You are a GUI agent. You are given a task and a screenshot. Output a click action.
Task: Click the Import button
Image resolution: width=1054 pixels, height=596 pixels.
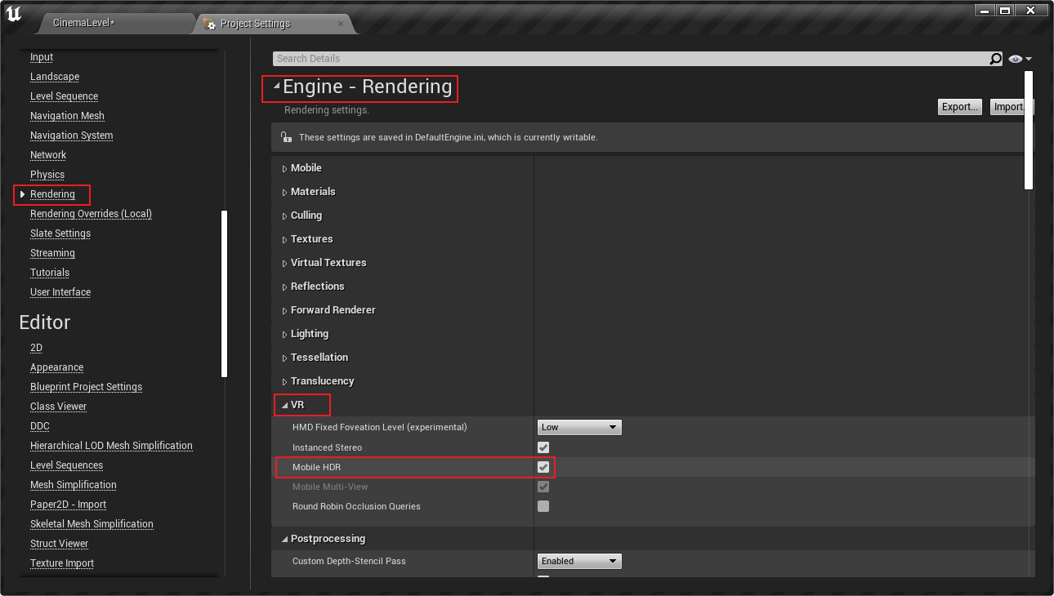tap(1008, 107)
